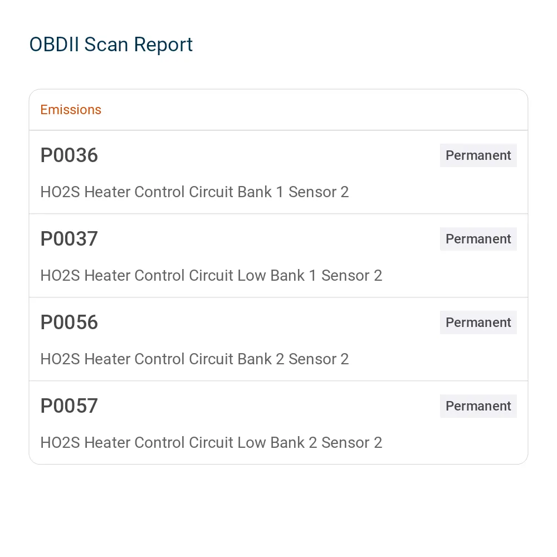
Task: Select the P0056 HO2S Bank 2 Sensor 2 description
Action: point(194,359)
